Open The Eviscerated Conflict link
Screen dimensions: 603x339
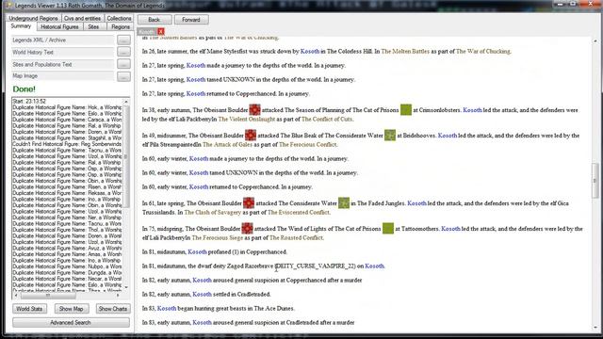click(299, 212)
